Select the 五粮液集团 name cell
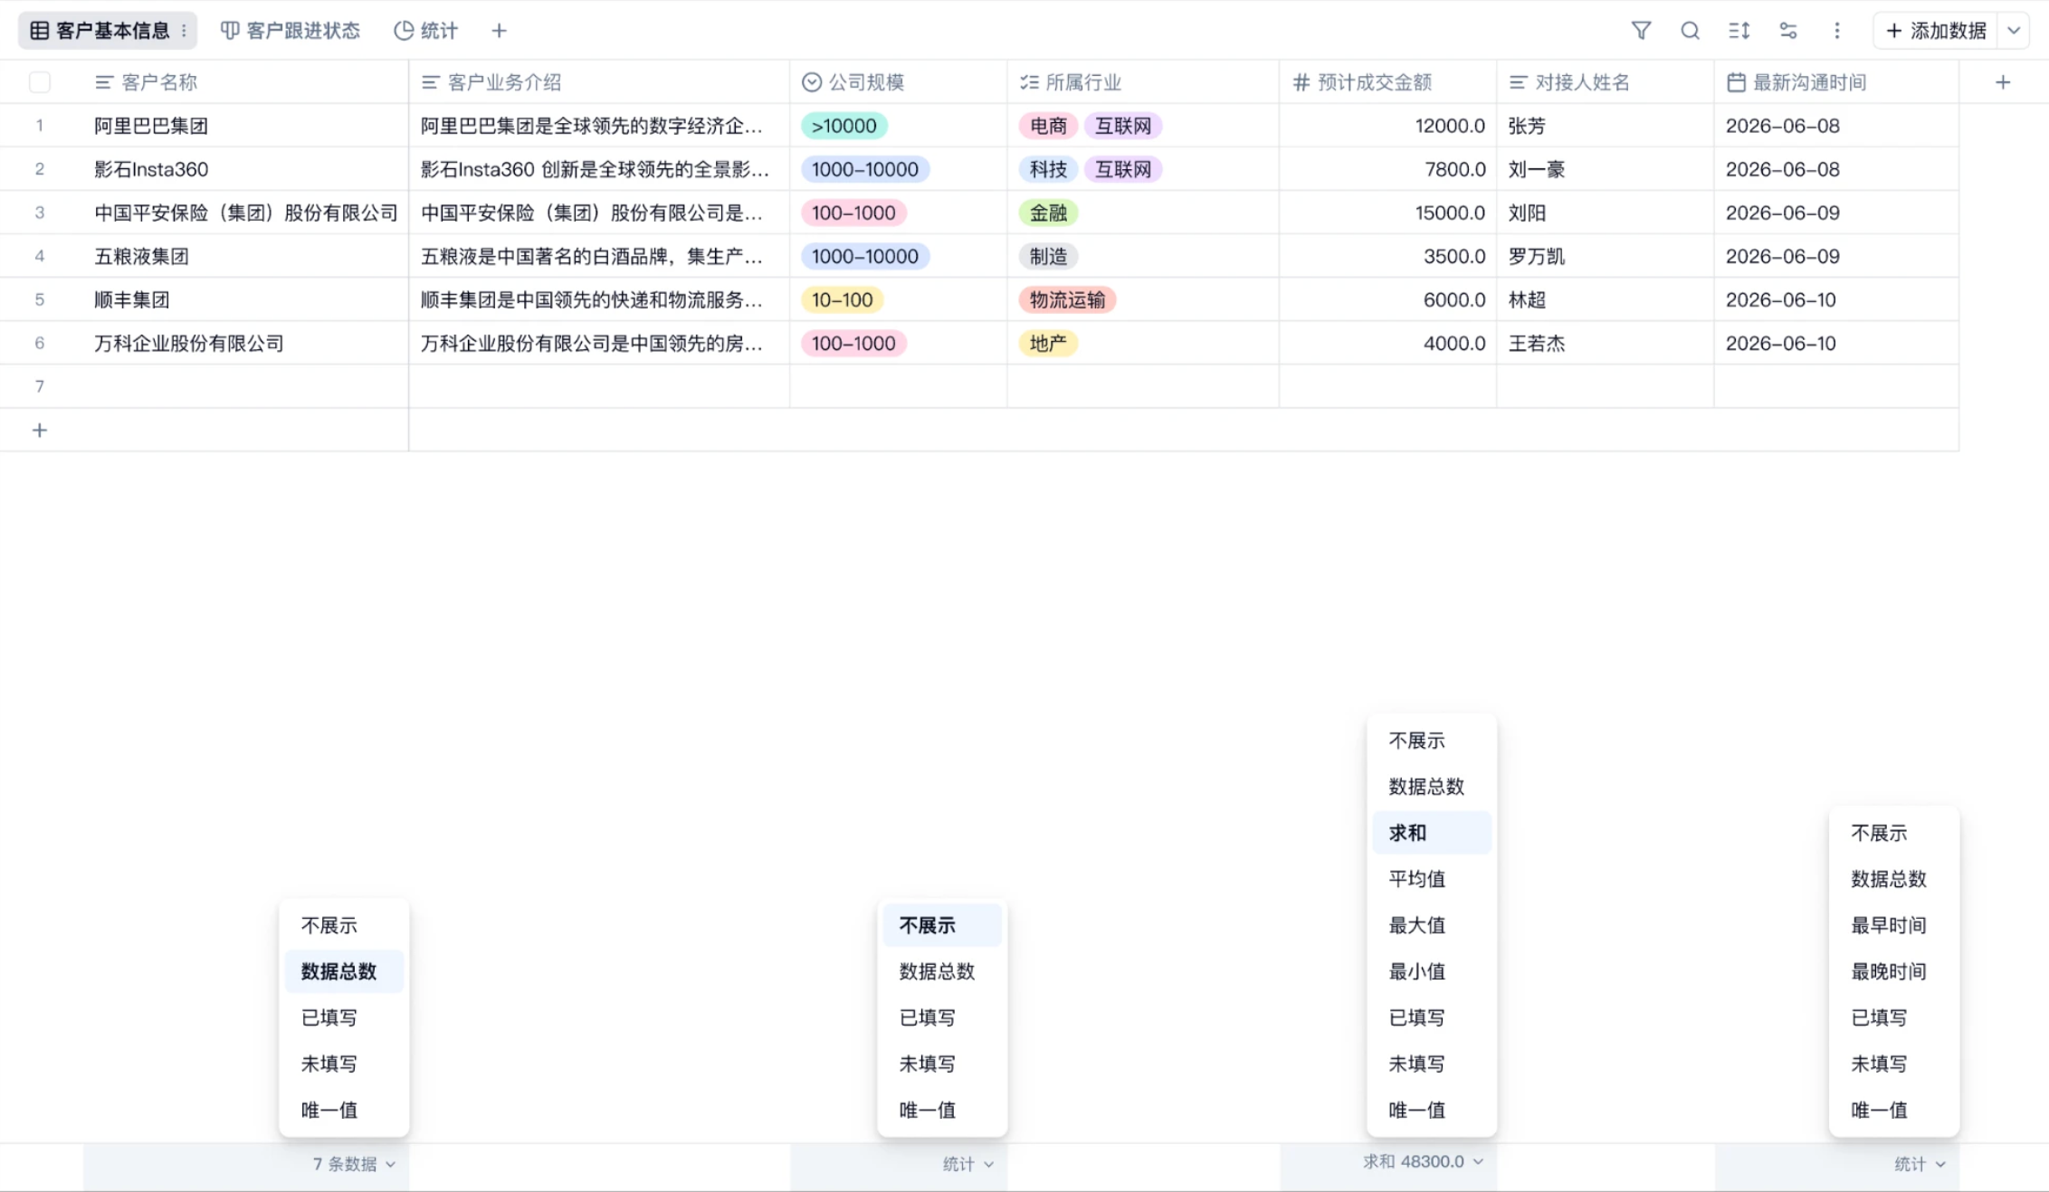The height and width of the screenshot is (1192, 2049). pyautogui.click(x=245, y=256)
